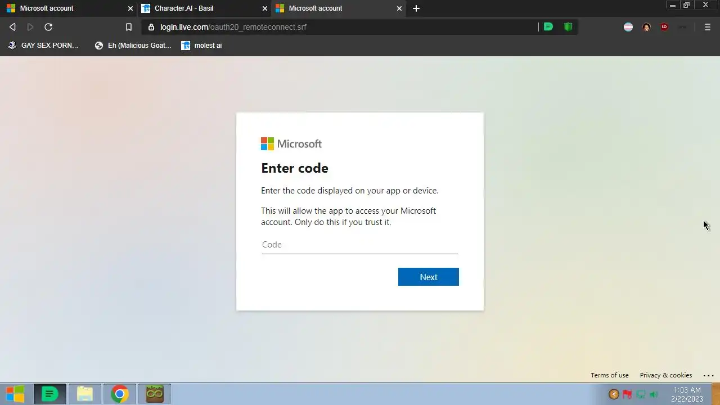The width and height of the screenshot is (720, 405).
Task: View site info via padlock icon
Action: coord(151,27)
